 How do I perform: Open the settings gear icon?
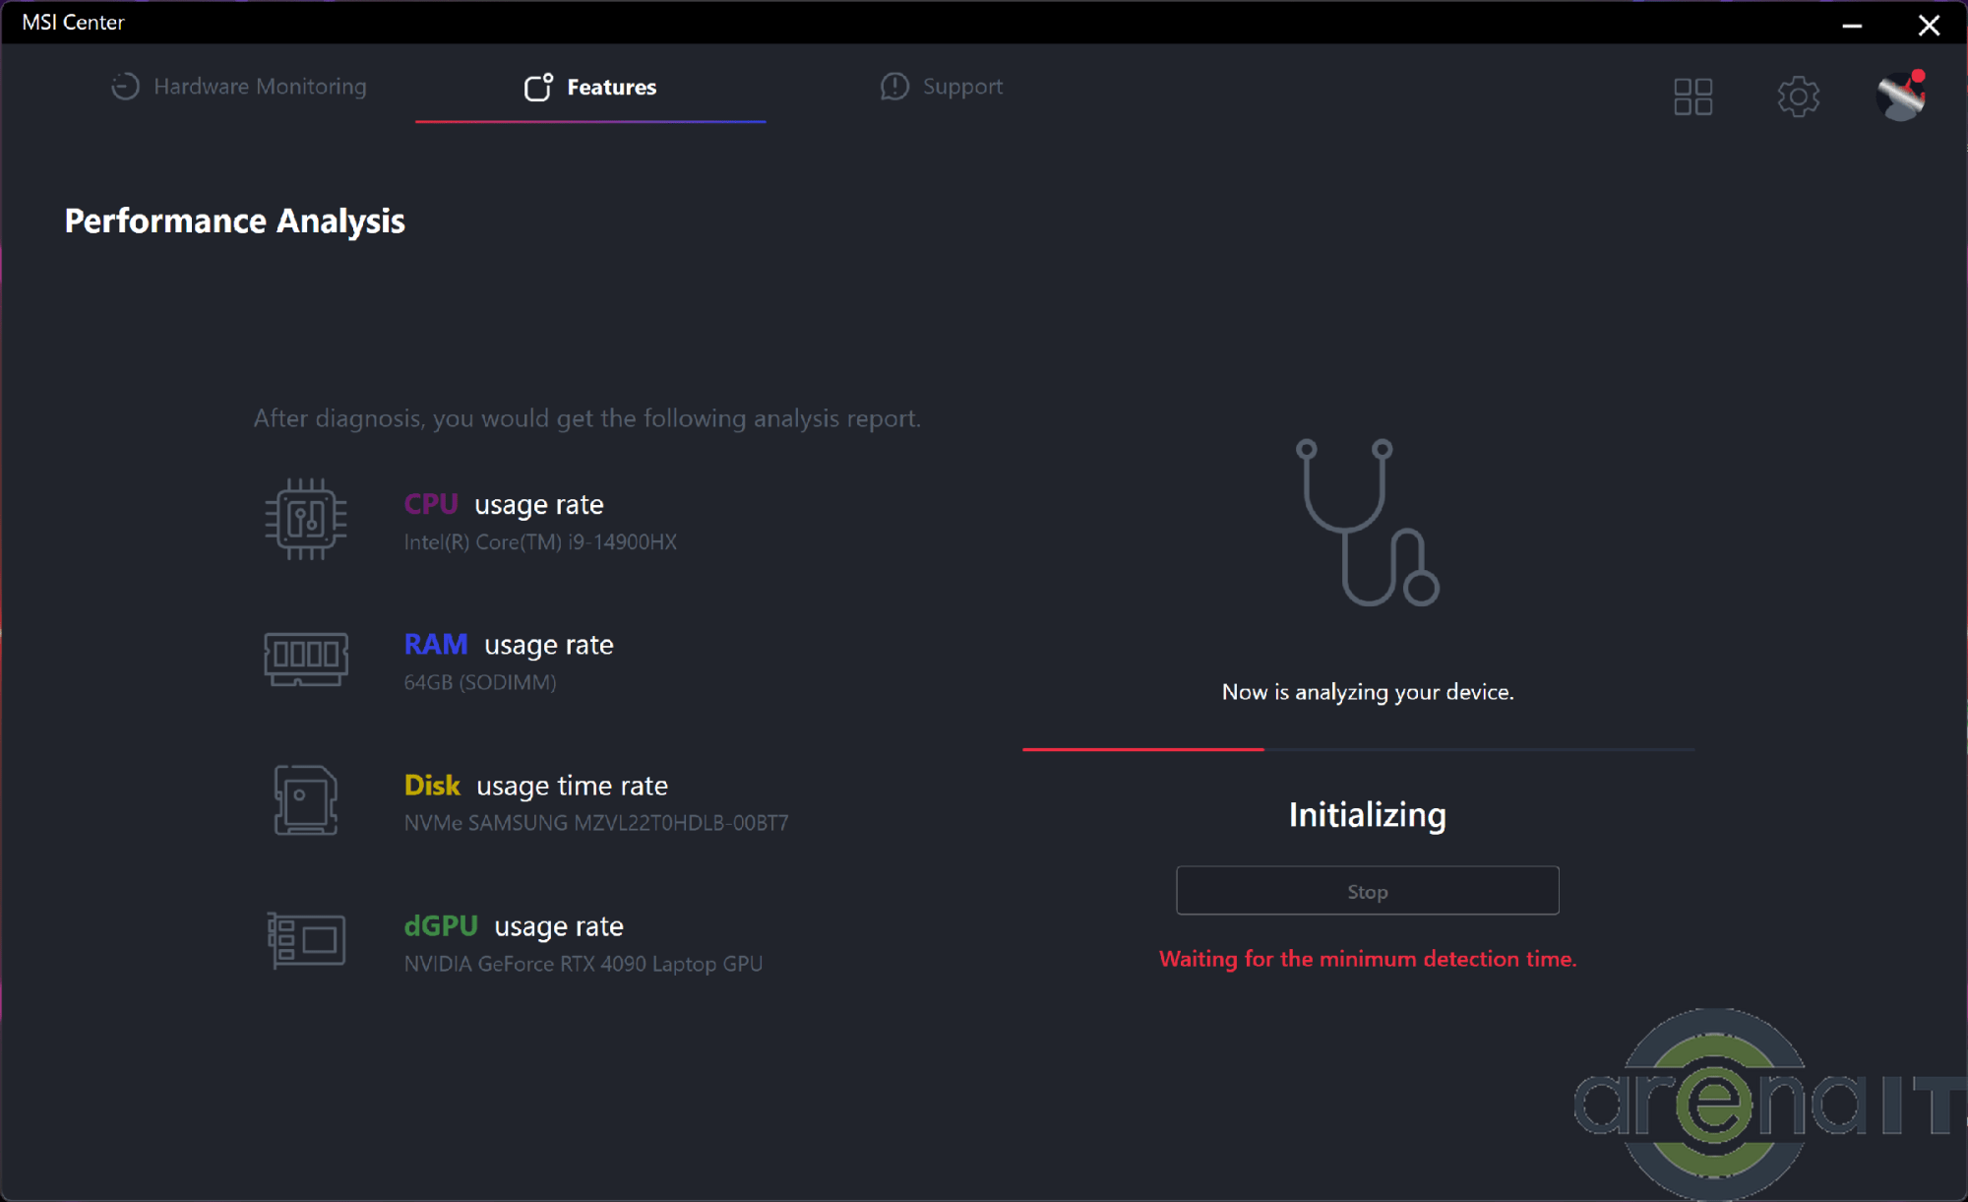click(x=1798, y=96)
